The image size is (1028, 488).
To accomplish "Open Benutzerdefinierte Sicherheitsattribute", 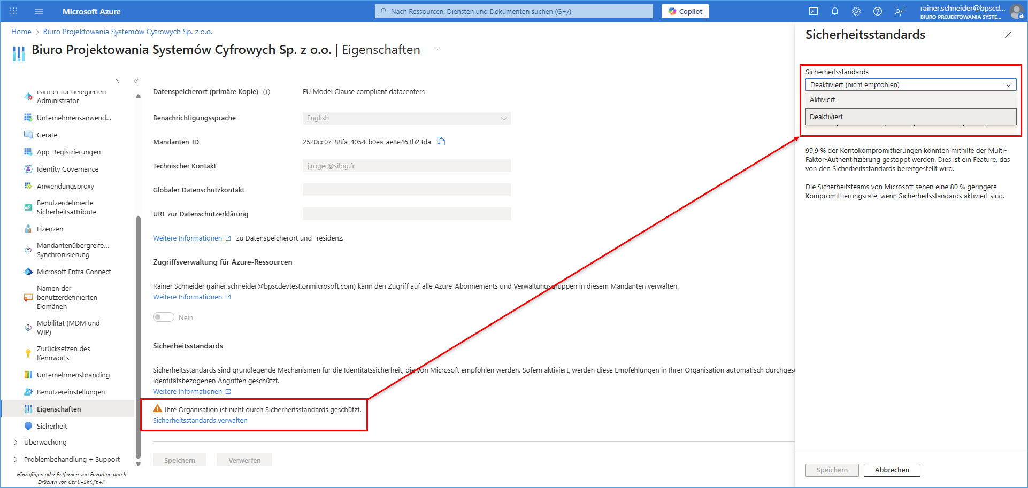I will coord(67,207).
